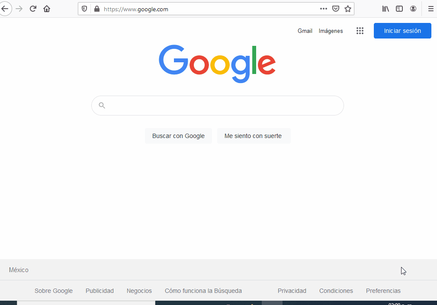Open the Firefox account icon
The image size is (437, 305).
click(413, 9)
